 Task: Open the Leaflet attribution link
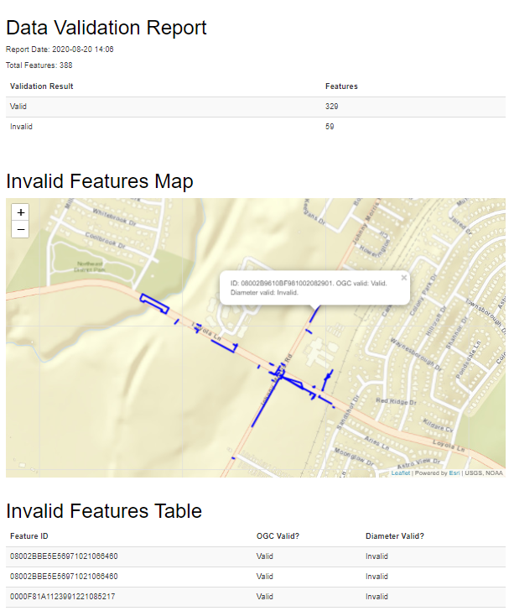tap(401, 473)
